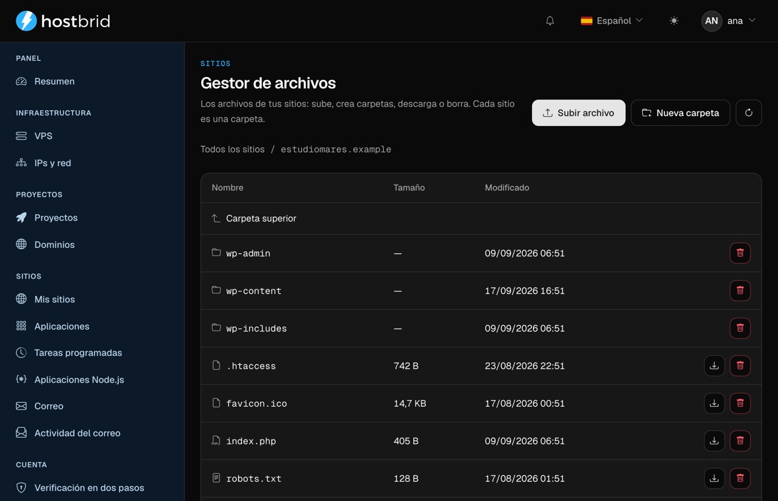Delete favicon.ico

pyautogui.click(x=740, y=403)
